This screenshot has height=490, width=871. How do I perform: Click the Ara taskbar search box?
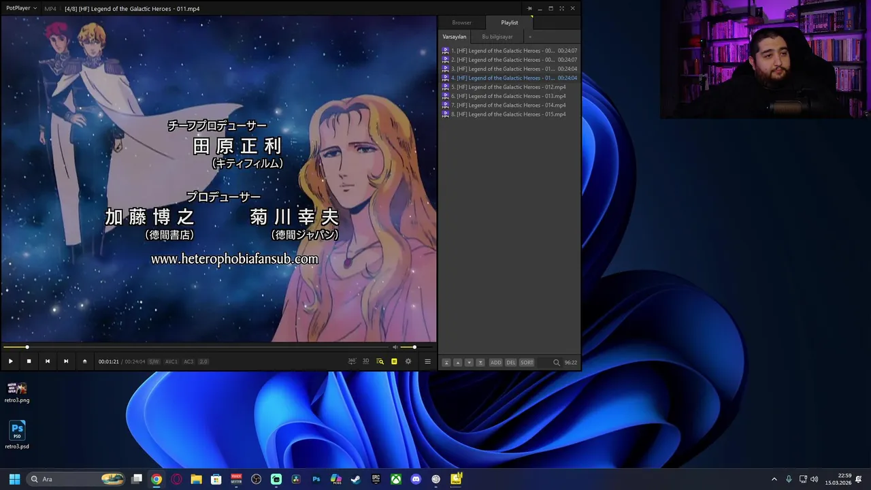[x=77, y=479]
